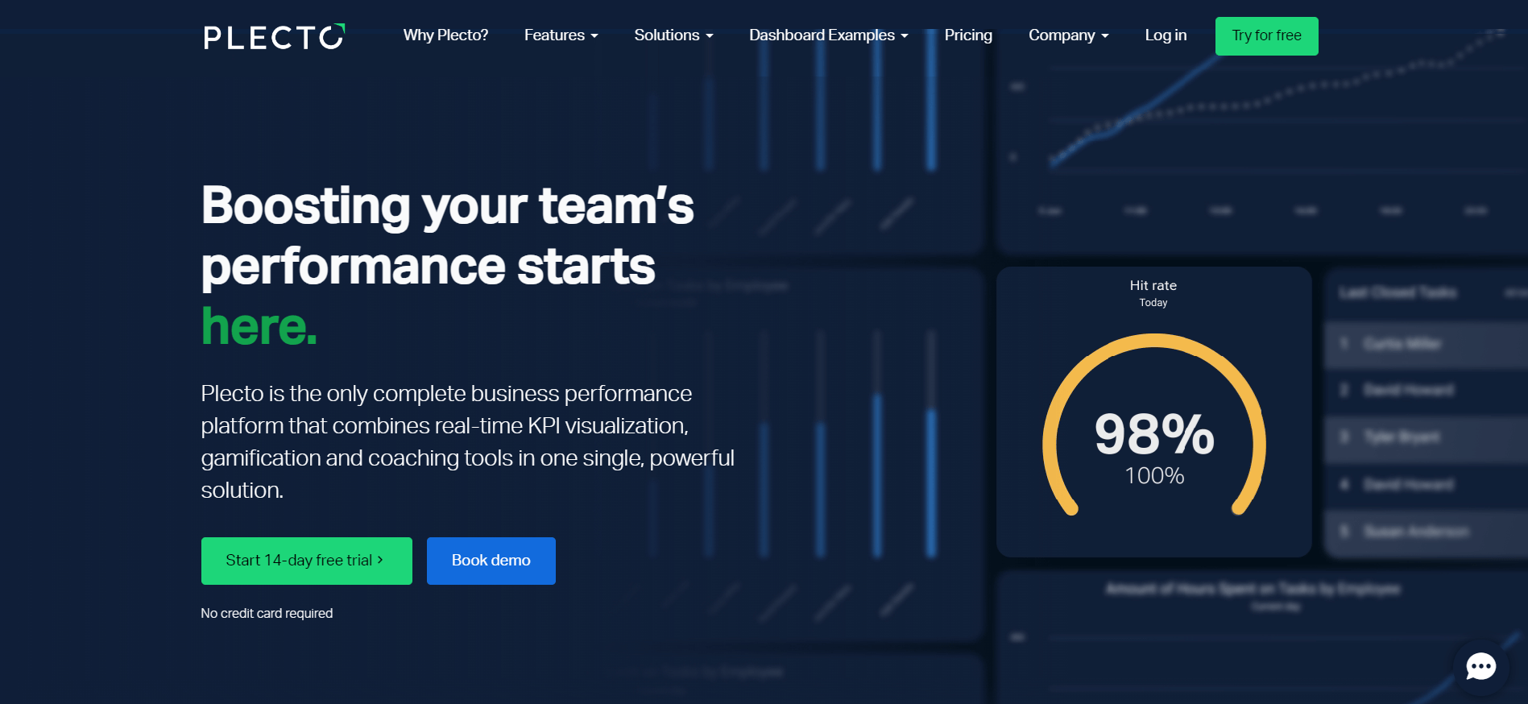The image size is (1528, 704).
Task: Click the Book demo button
Action: (491, 561)
